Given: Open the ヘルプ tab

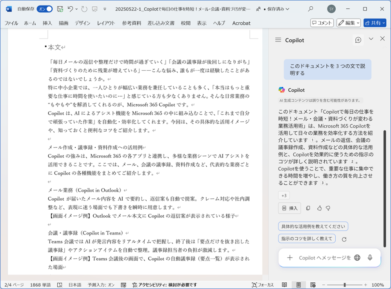Looking at the screenshot, I should tap(219, 23).
